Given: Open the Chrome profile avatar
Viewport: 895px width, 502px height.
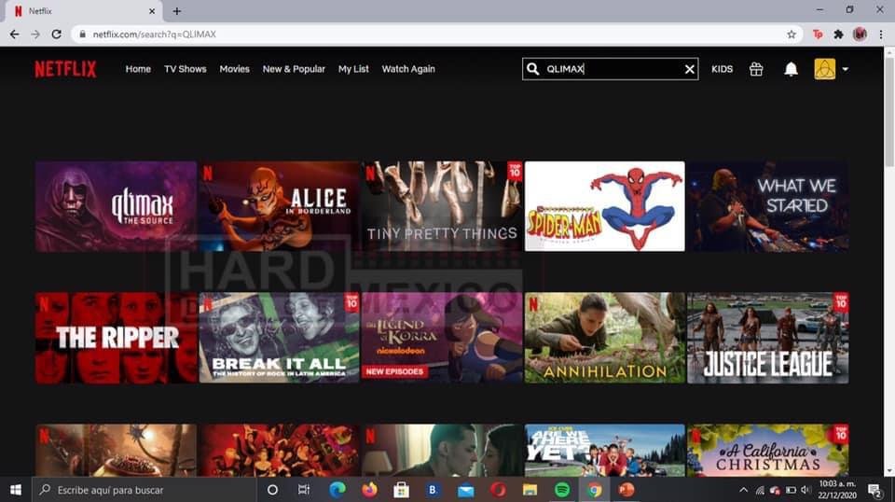Looking at the screenshot, I should pos(860,35).
